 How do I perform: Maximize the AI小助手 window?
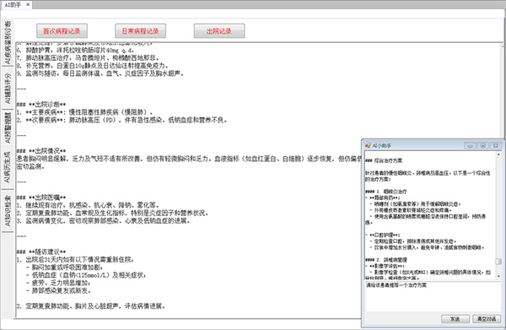[482, 146]
